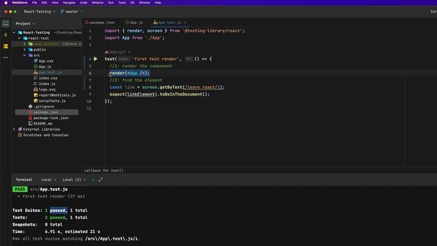437x246 pixels.
Task: Click the PASS badge in terminal output
Action: pyautogui.click(x=20, y=189)
